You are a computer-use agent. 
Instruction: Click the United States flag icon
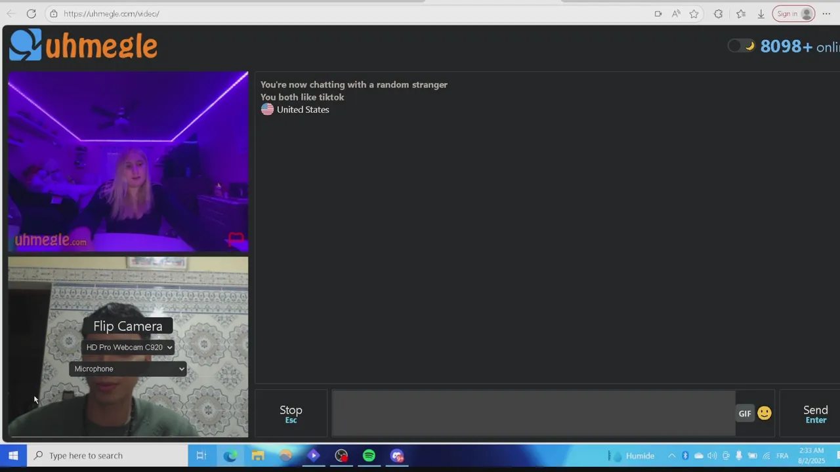pyautogui.click(x=267, y=109)
